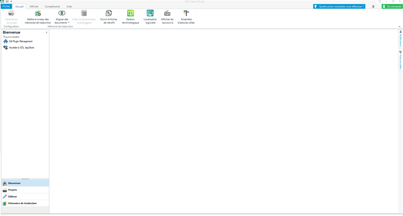Open Mettre à niveau des mémoires de traduction
Screen dimensions: 403x216
click(37, 17)
